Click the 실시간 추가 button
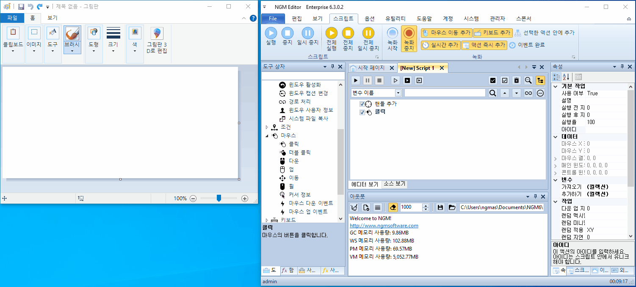This screenshot has height=287, width=636. pyautogui.click(x=440, y=45)
